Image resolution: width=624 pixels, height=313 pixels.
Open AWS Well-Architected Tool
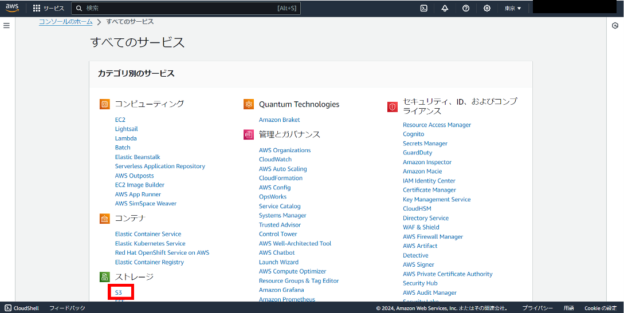tap(295, 244)
